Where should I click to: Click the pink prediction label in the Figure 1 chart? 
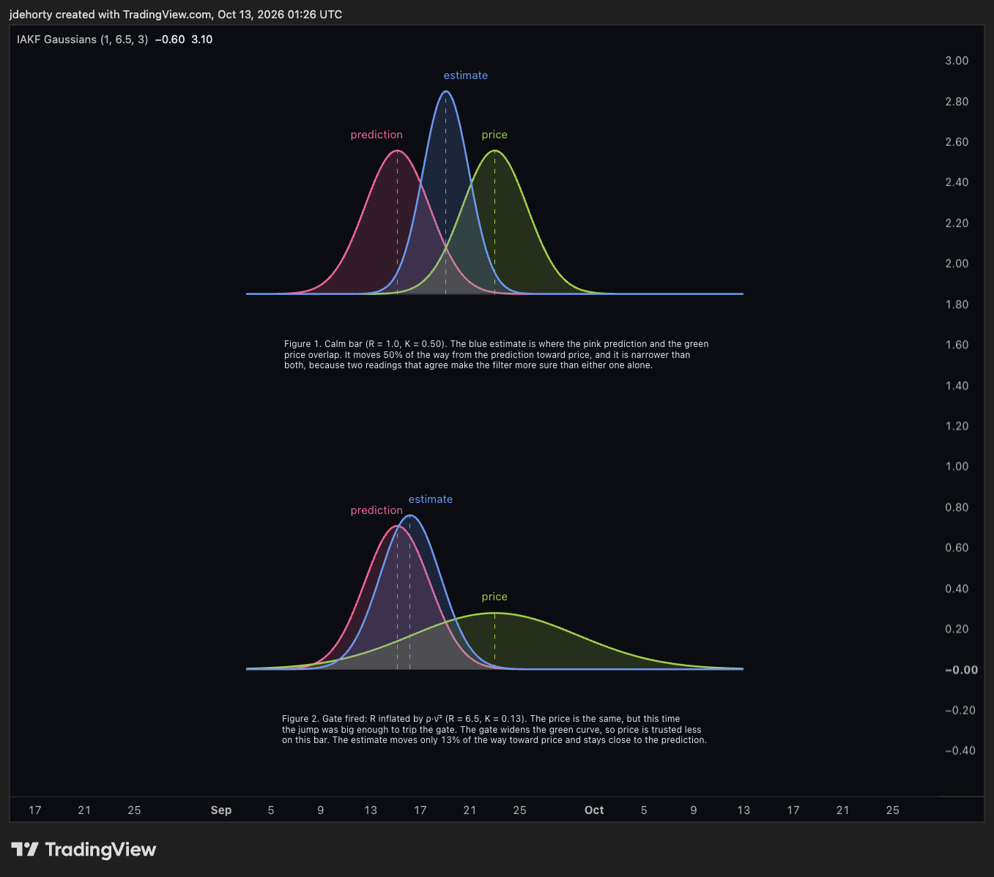tap(377, 135)
